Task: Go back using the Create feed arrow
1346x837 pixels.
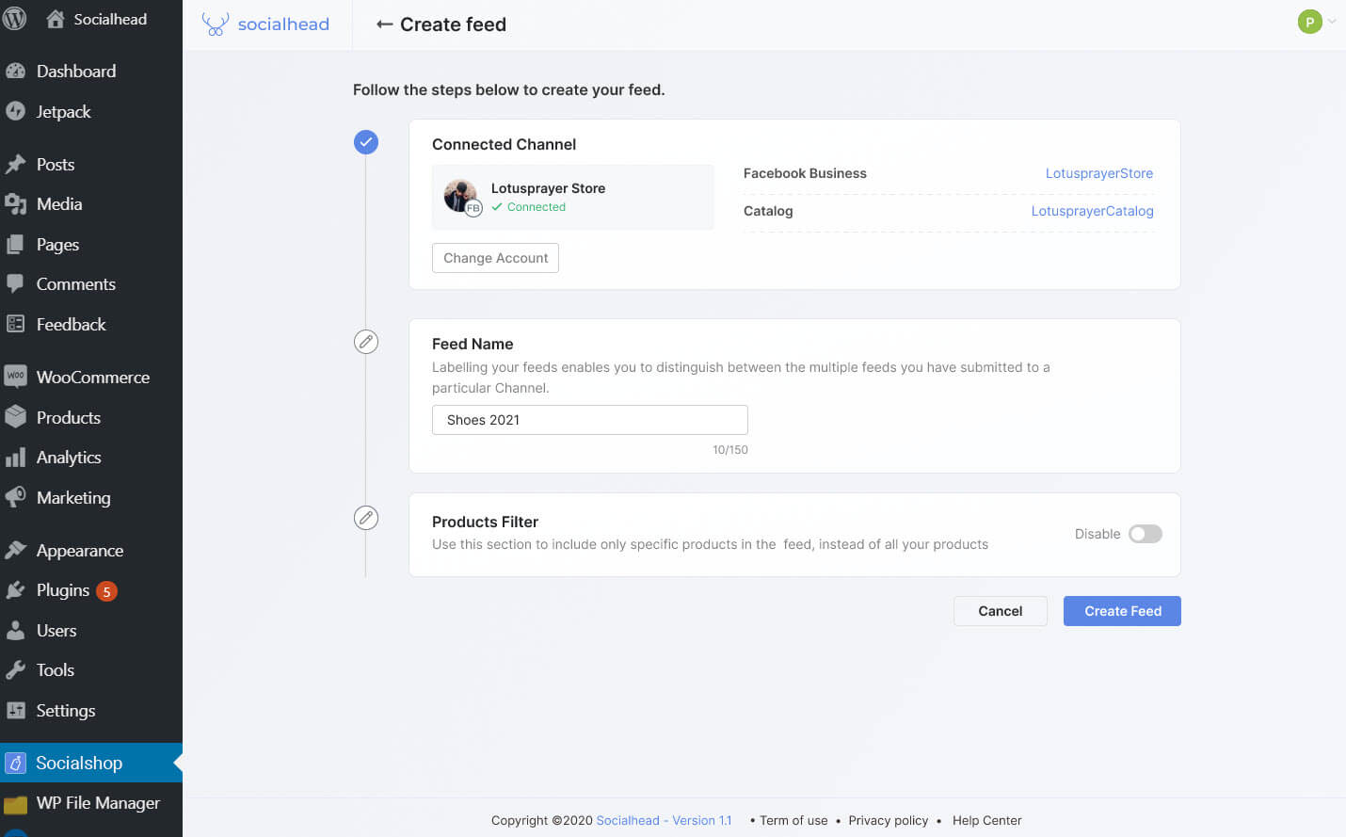Action: pos(384,24)
